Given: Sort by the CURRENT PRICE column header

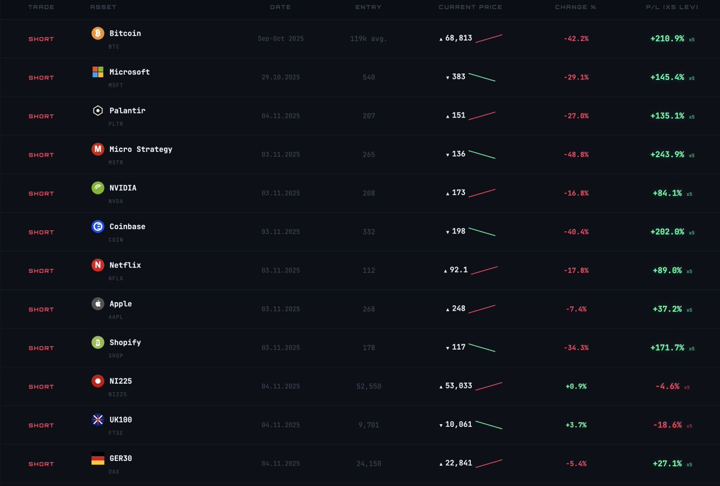Looking at the screenshot, I should click(470, 7).
